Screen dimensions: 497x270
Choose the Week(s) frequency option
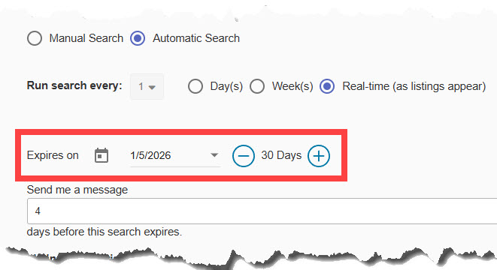257,86
